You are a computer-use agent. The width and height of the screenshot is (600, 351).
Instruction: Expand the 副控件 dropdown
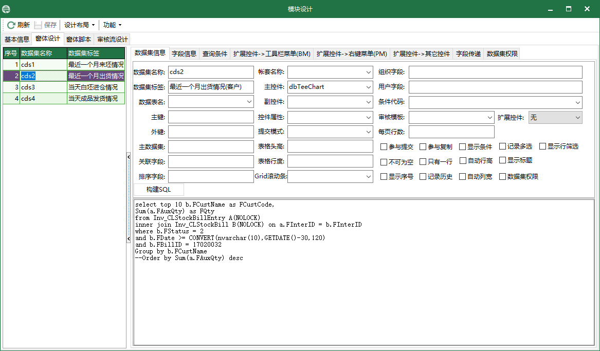coord(369,102)
